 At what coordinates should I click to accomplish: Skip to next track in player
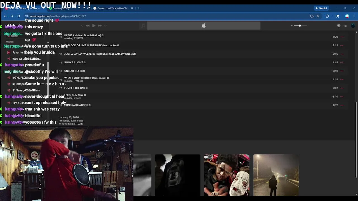coord(100,26)
